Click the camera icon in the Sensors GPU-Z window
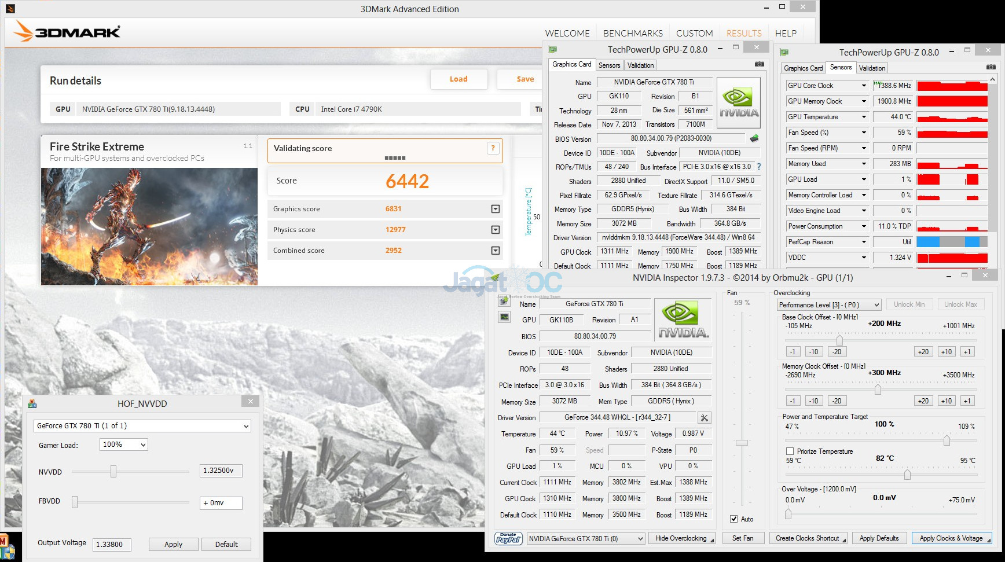 coord(991,67)
